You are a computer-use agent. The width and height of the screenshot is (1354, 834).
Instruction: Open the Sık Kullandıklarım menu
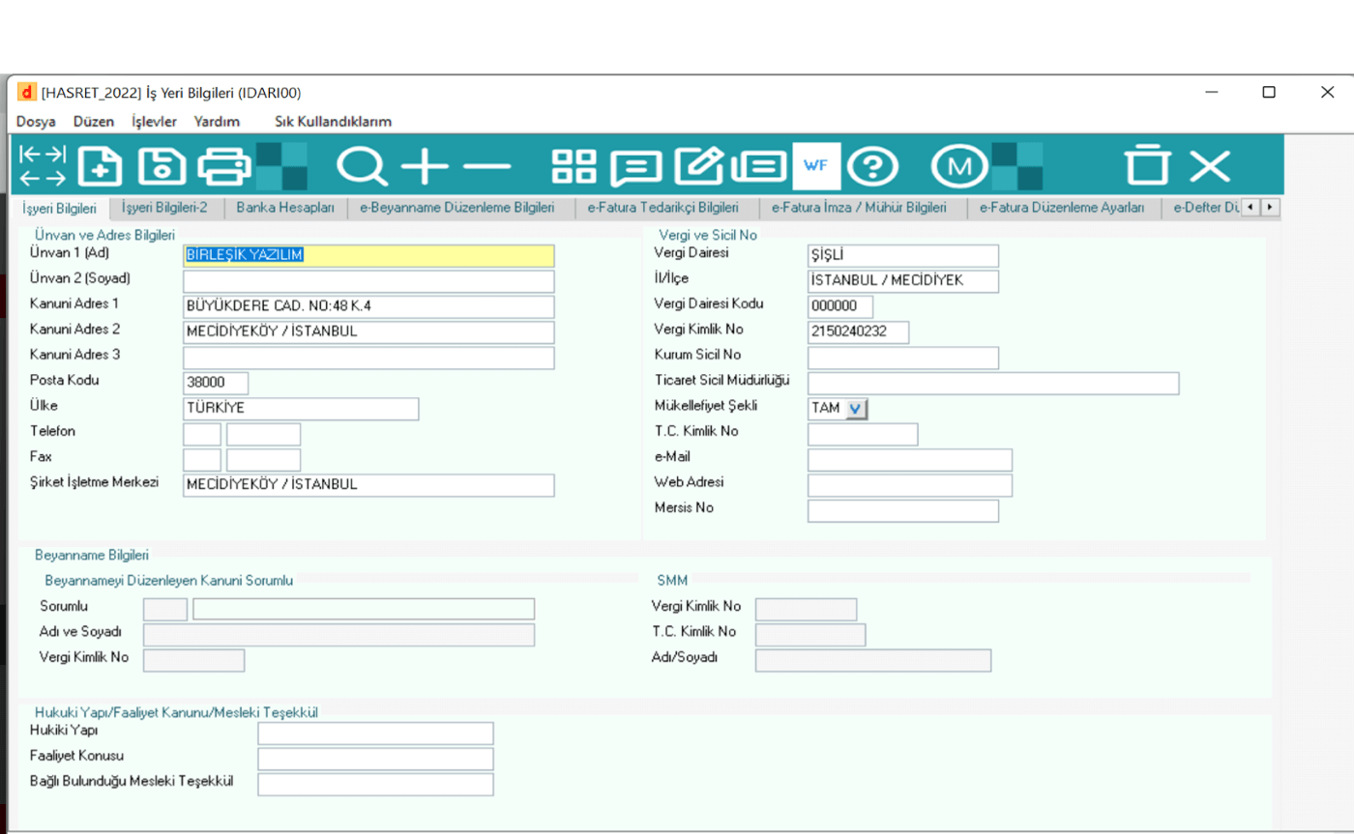coord(334,122)
